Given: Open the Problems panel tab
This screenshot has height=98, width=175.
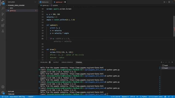Looking at the screenshot, I should (x=44, y=62).
